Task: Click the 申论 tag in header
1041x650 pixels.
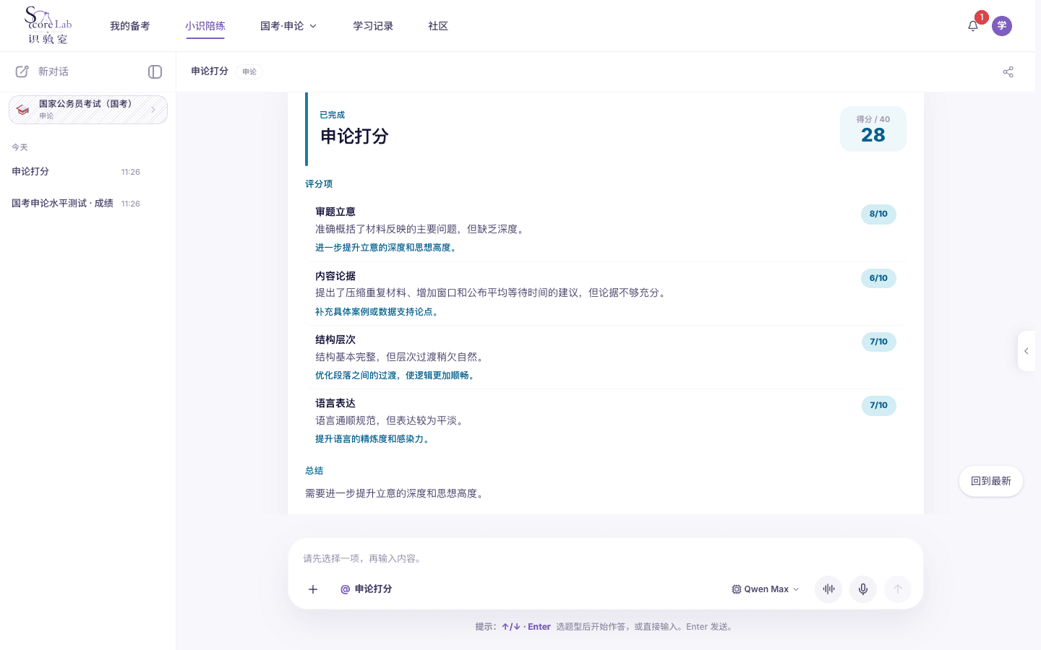Action: point(249,71)
